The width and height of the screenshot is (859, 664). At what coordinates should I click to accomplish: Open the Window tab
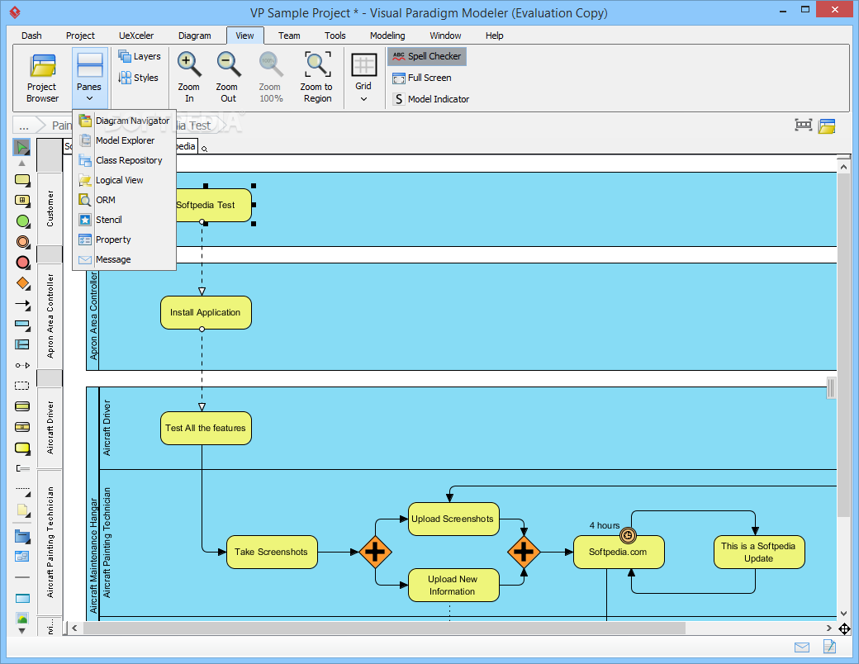click(x=445, y=36)
